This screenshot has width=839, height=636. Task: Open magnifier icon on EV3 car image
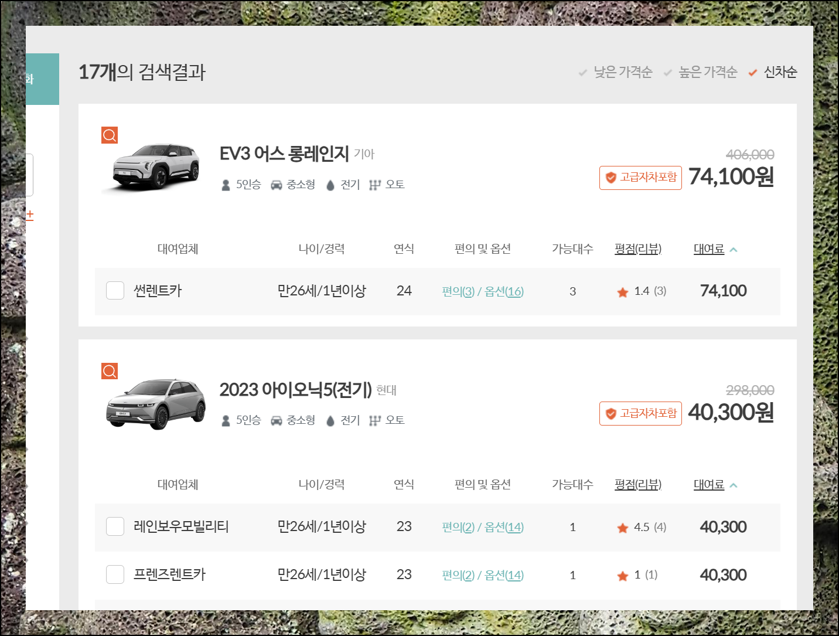click(x=110, y=135)
